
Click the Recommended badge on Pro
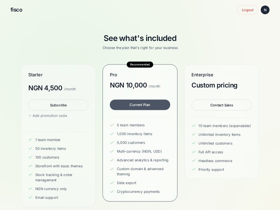[140, 64]
